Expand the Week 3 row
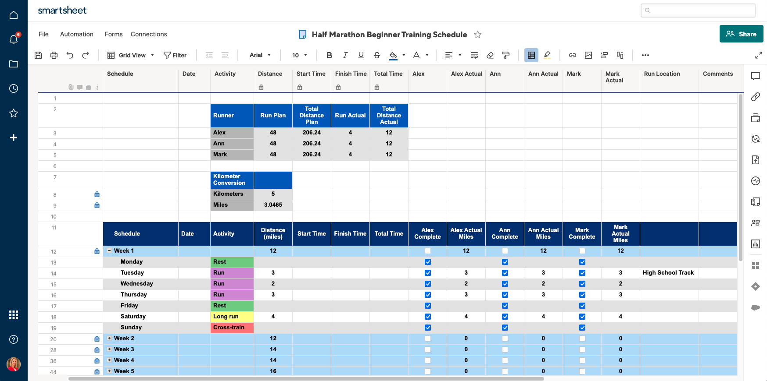This screenshot has height=381, width=767. 109,349
